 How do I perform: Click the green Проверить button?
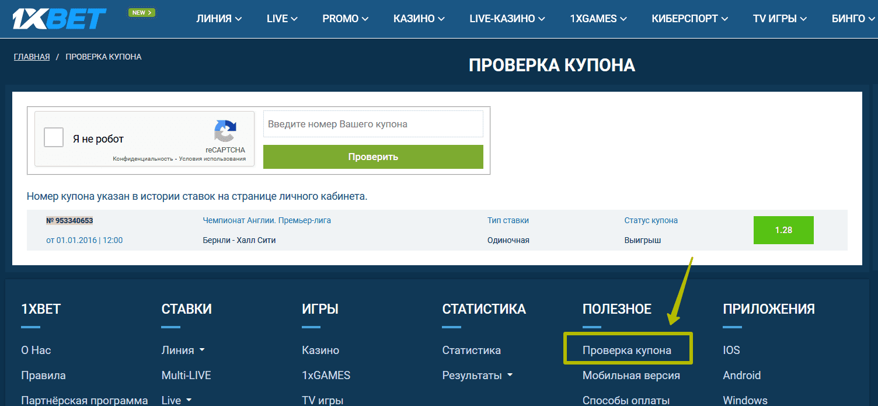373,157
